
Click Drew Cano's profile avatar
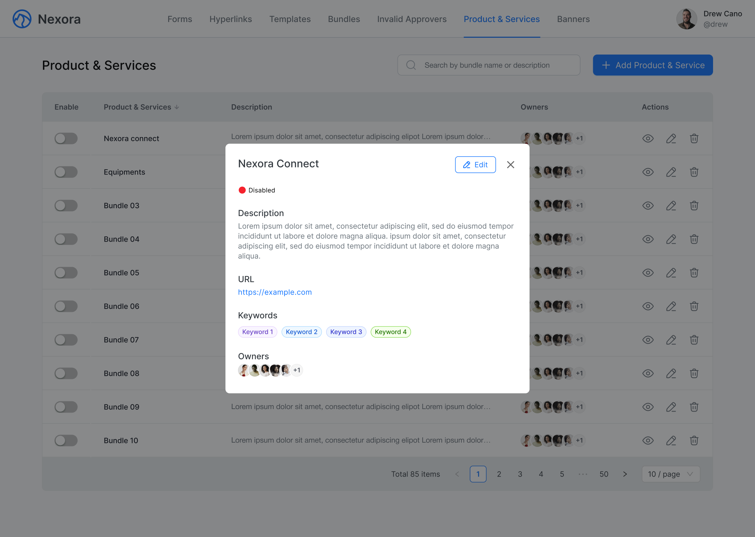(x=686, y=19)
